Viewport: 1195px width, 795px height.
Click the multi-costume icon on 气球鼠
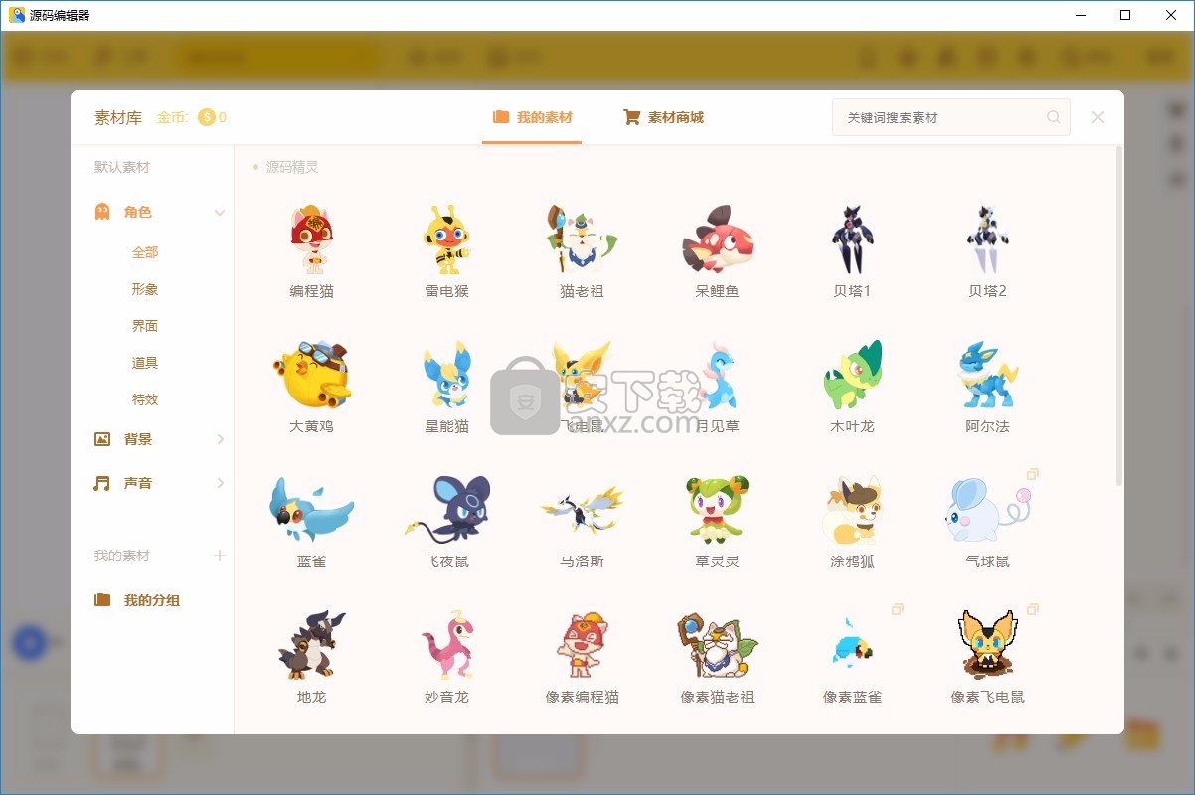point(1032,474)
